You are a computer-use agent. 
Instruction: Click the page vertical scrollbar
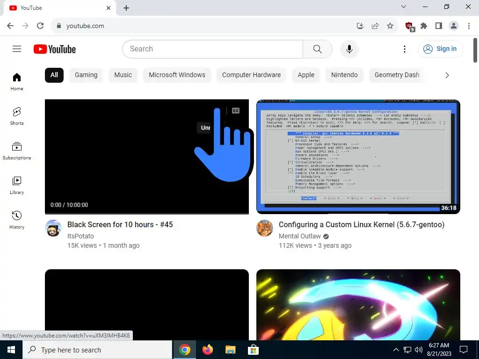point(475,50)
